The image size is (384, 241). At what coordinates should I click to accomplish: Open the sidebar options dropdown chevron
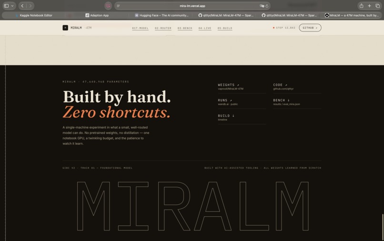click(12, 6)
